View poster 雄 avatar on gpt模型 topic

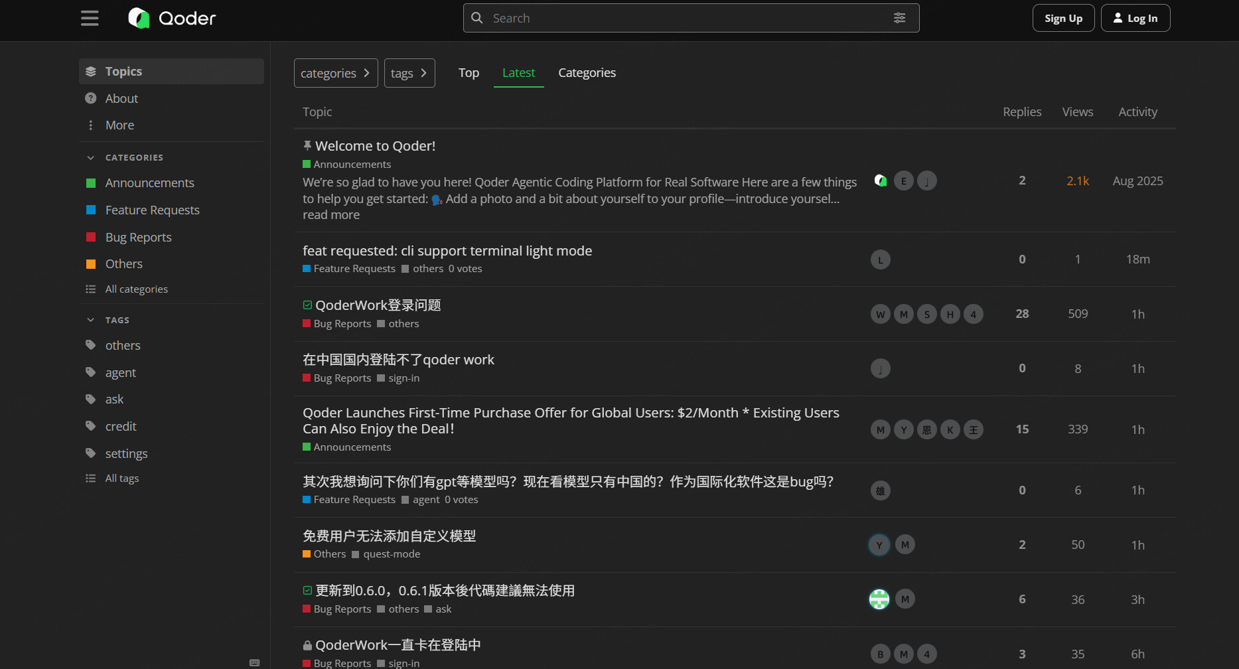pyautogui.click(x=881, y=490)
